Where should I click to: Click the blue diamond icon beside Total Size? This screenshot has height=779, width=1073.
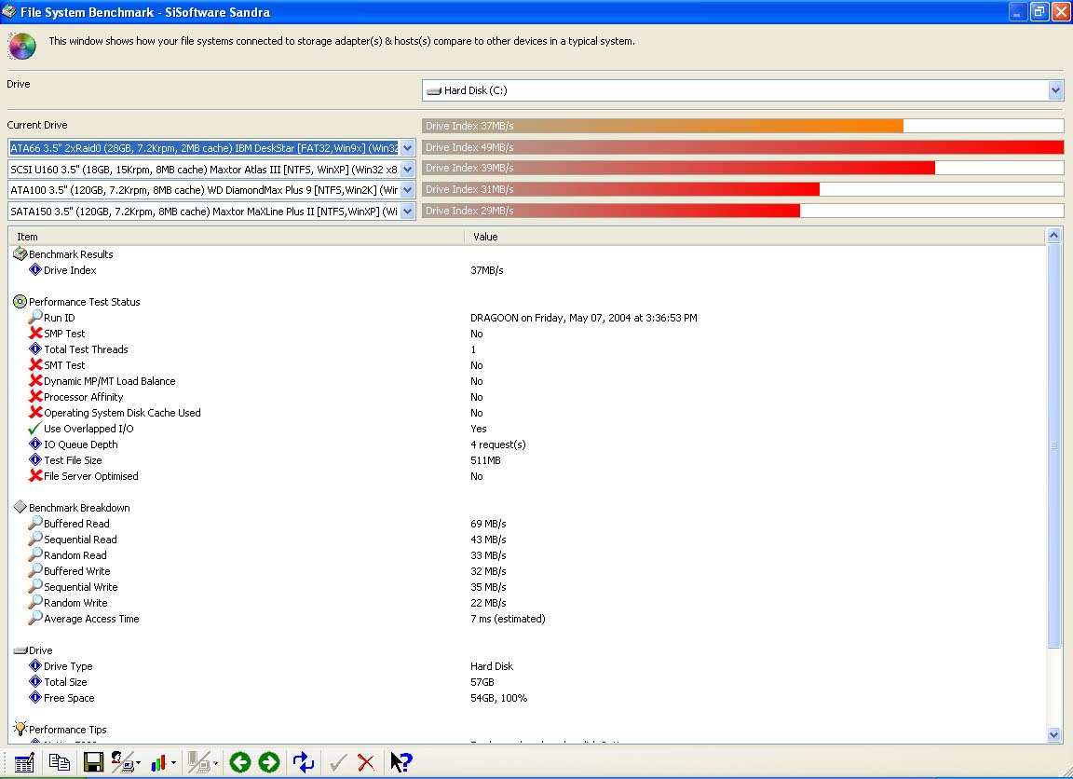coord(34,681)
